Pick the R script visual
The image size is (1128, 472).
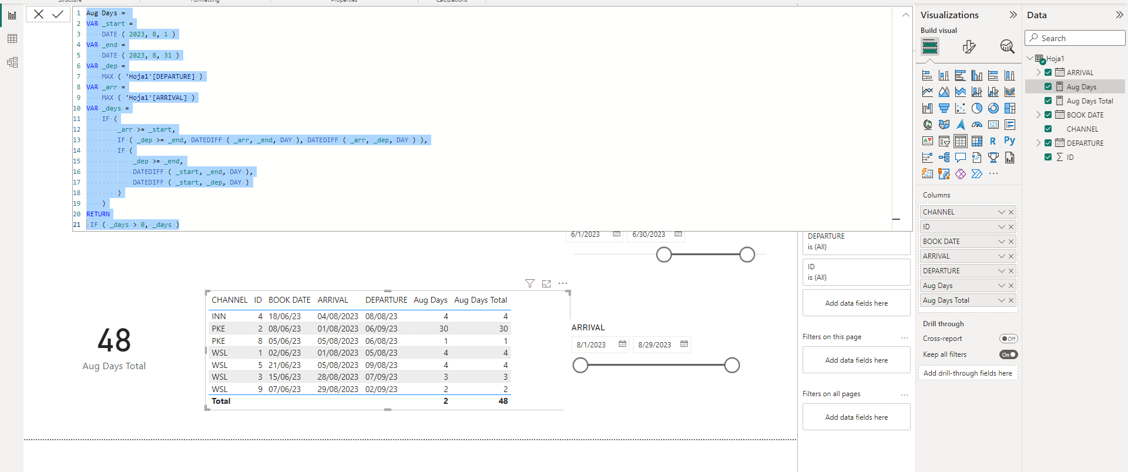(x=993, y=141)
